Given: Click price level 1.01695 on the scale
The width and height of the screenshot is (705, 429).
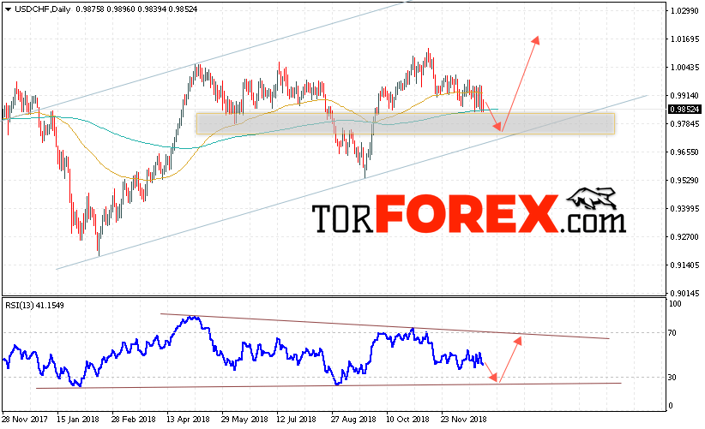Looking at the screenshot, I should (x=684, y=39).
